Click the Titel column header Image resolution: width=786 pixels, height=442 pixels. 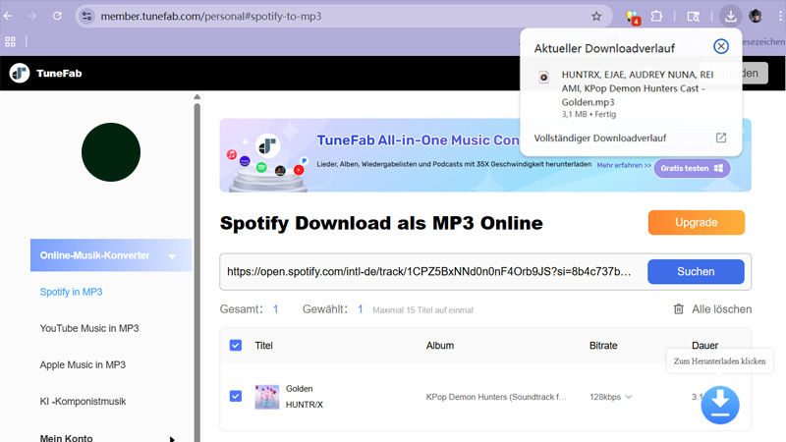click(263, 346)
